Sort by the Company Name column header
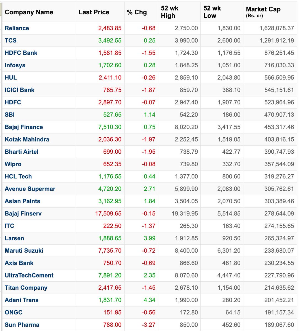The width and height of the screenshot is (303, 331). click(x=29, y=12)
